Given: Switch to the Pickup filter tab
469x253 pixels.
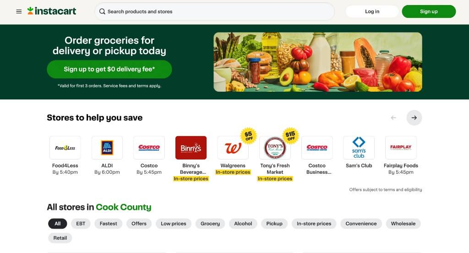Looking at the screenshot, I should pos(274,224).
